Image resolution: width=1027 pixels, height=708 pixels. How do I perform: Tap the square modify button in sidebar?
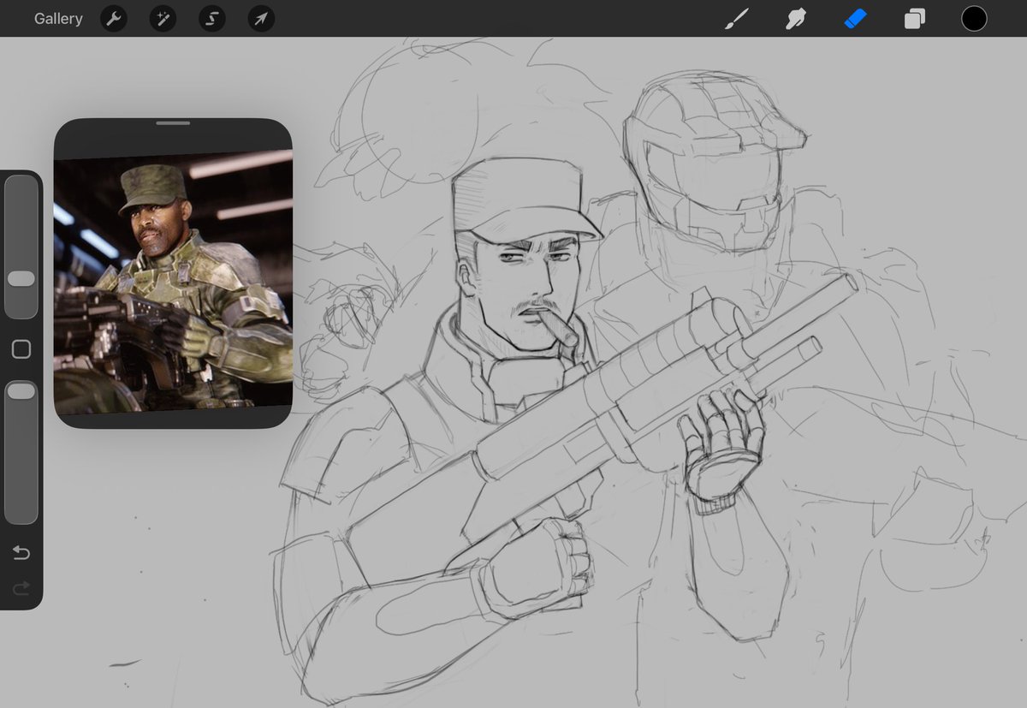click(x=21, y=349)
